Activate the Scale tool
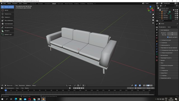179x101 pixels. pyautogui.click(x=8, y=20)
